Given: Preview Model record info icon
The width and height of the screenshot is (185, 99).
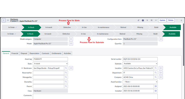Looking at the screenshot, I should (x=71, y=44).
